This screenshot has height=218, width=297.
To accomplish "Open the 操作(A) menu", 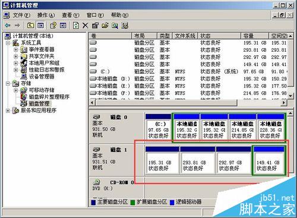I will pos(46,15).
